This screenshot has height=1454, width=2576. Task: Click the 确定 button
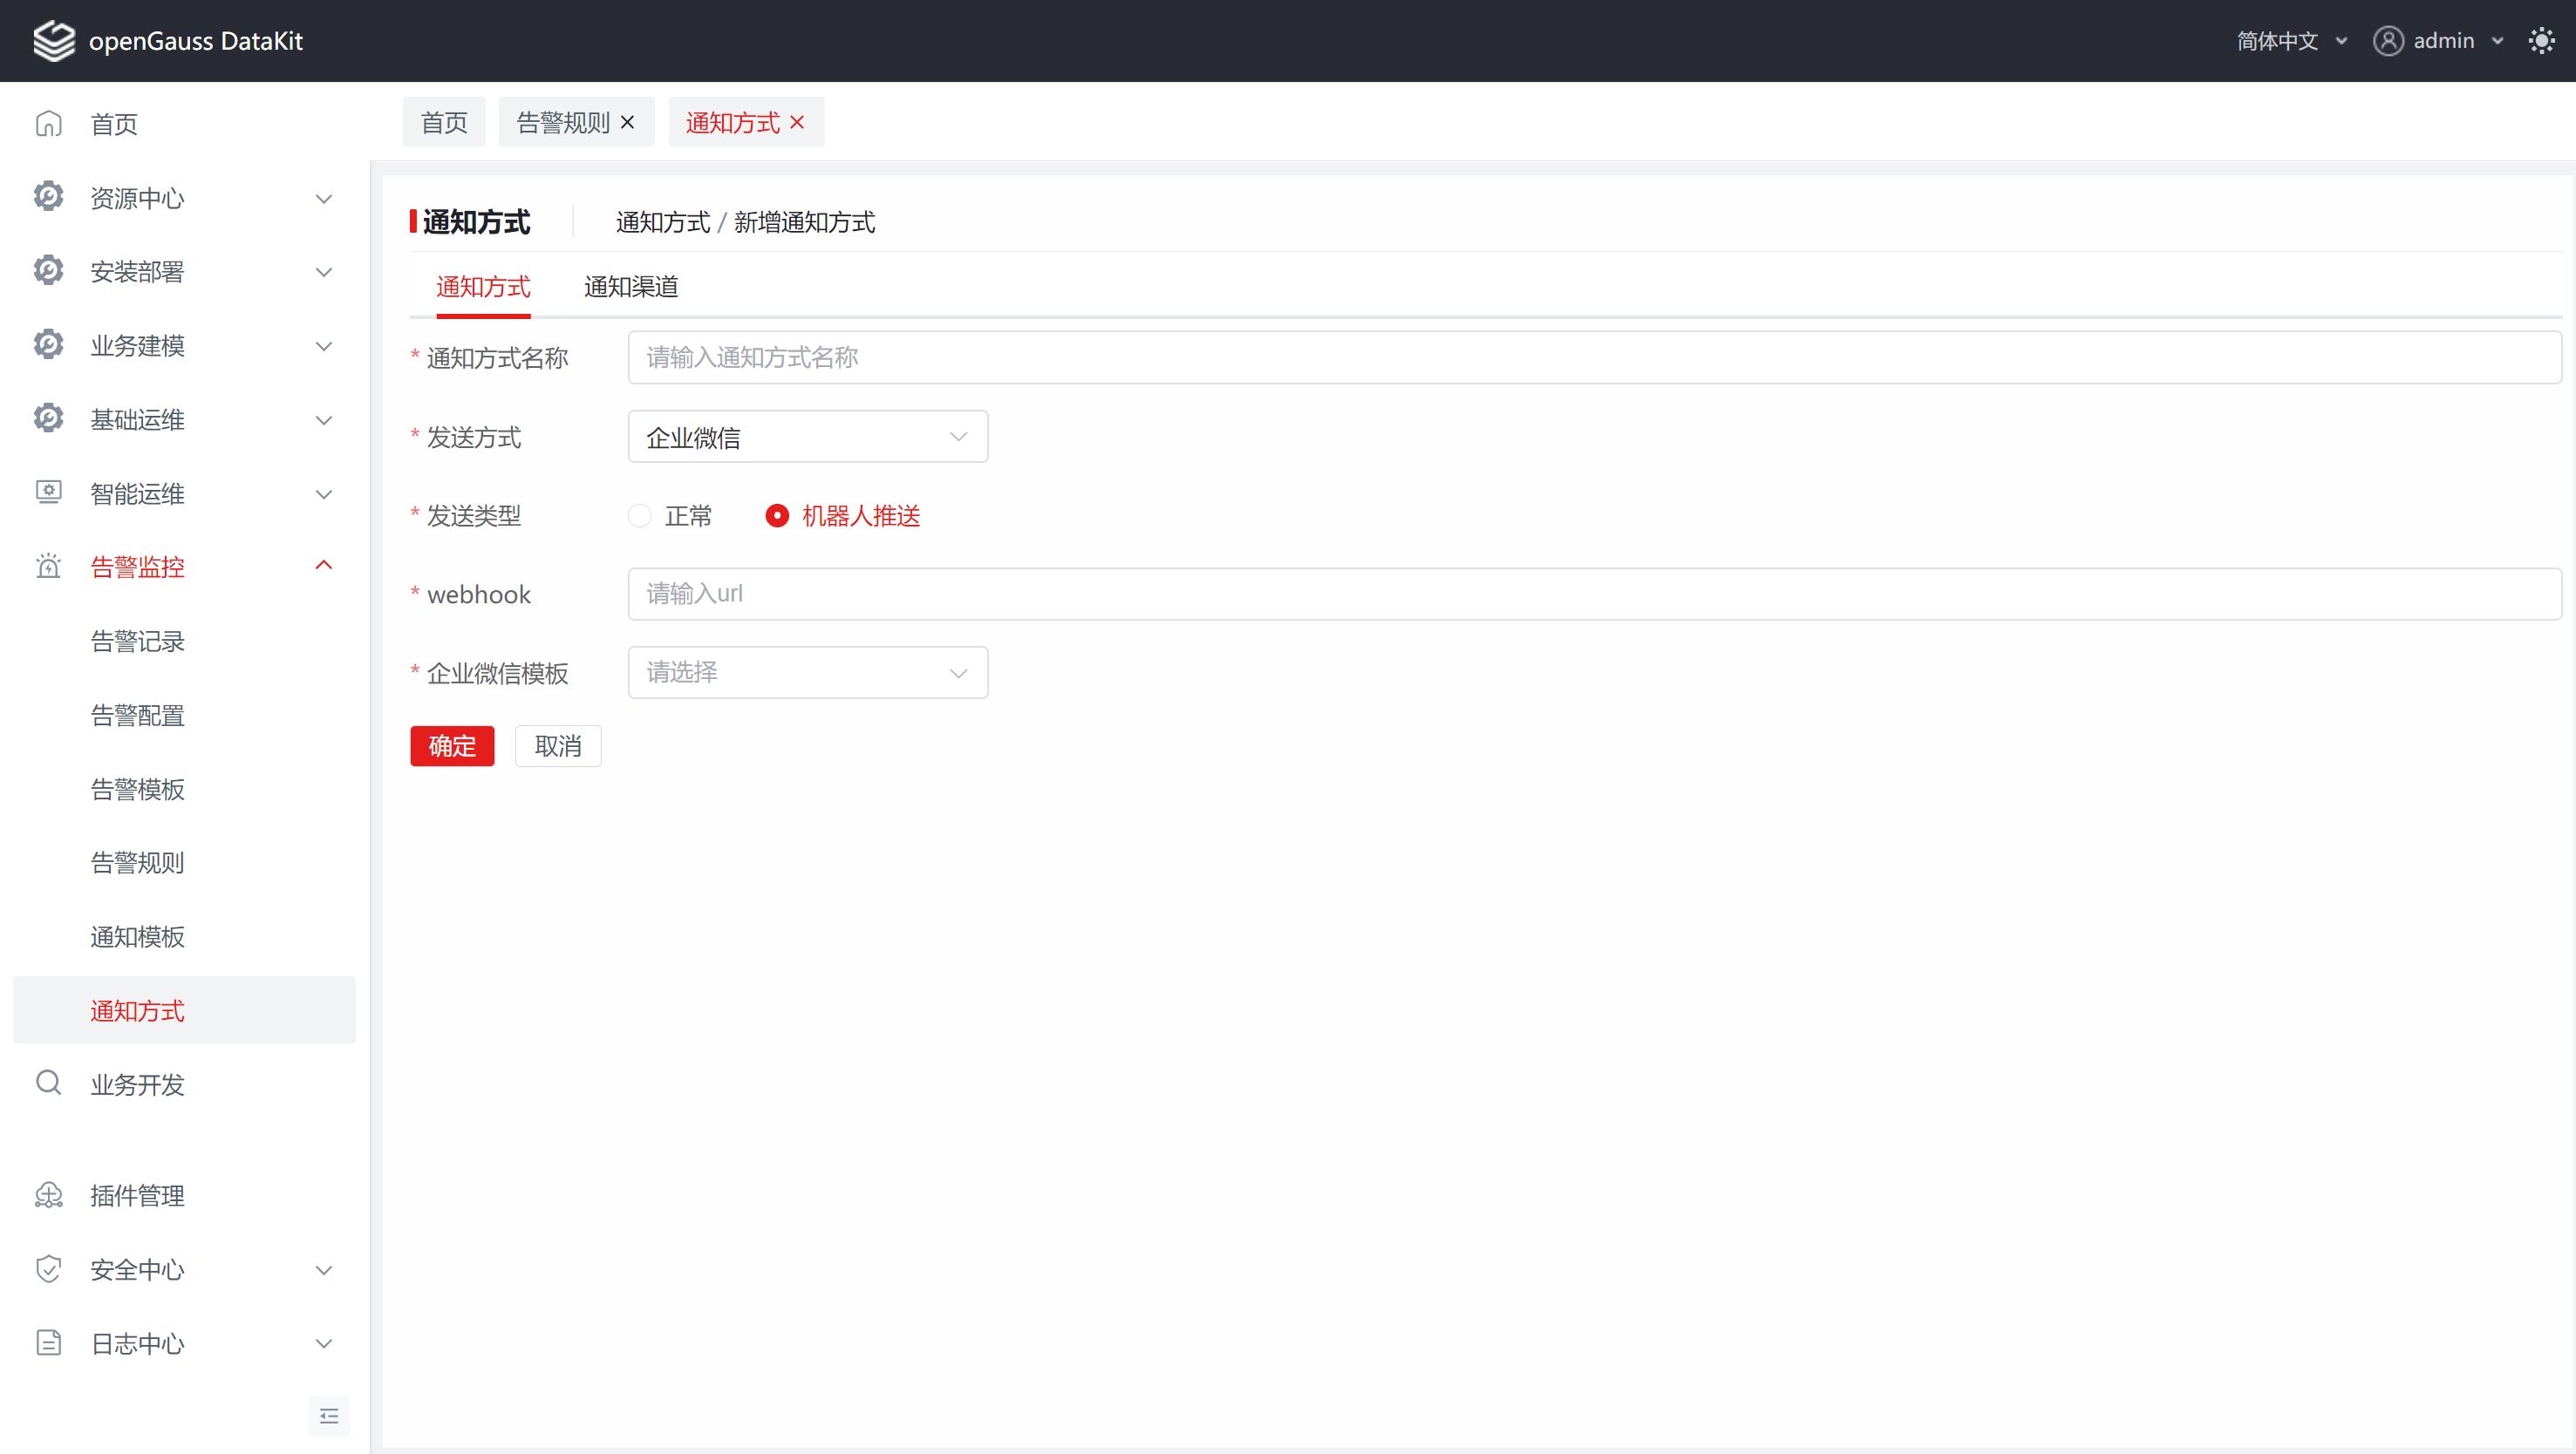pyautogui.click(x=452, y=746)
